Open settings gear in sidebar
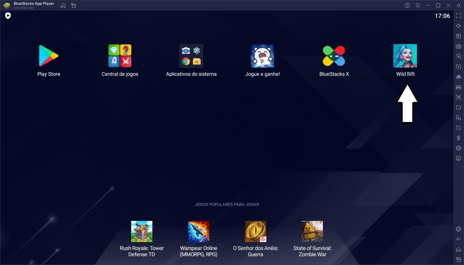The height and width of the screenshot is (265, 464). click(459, 229)
